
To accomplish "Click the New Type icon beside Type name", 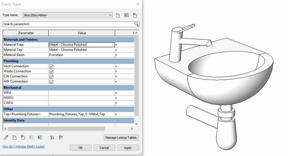I will point(118,15).
